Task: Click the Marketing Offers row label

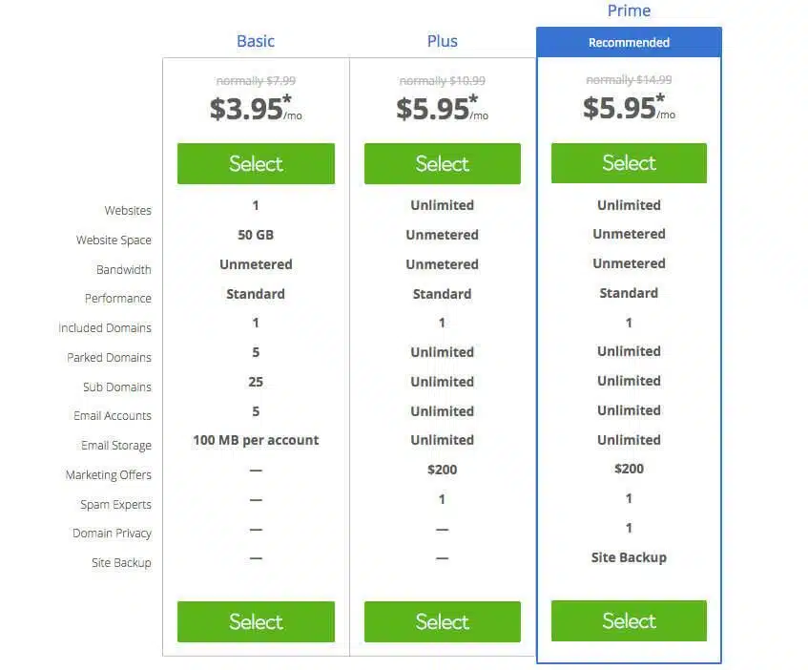Action: tap(108, 474)
